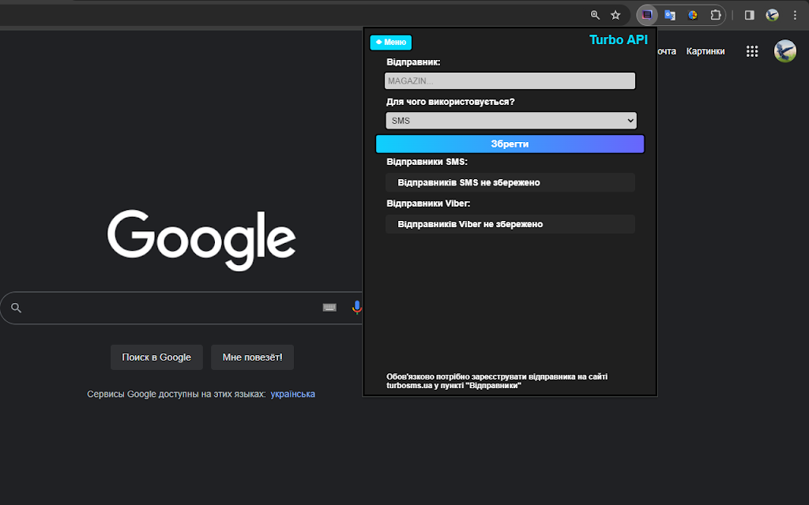This screenshot has width=809, height=505.
Task: Click the Google logo
Action: pyautogui.click(x=201, y=240)
